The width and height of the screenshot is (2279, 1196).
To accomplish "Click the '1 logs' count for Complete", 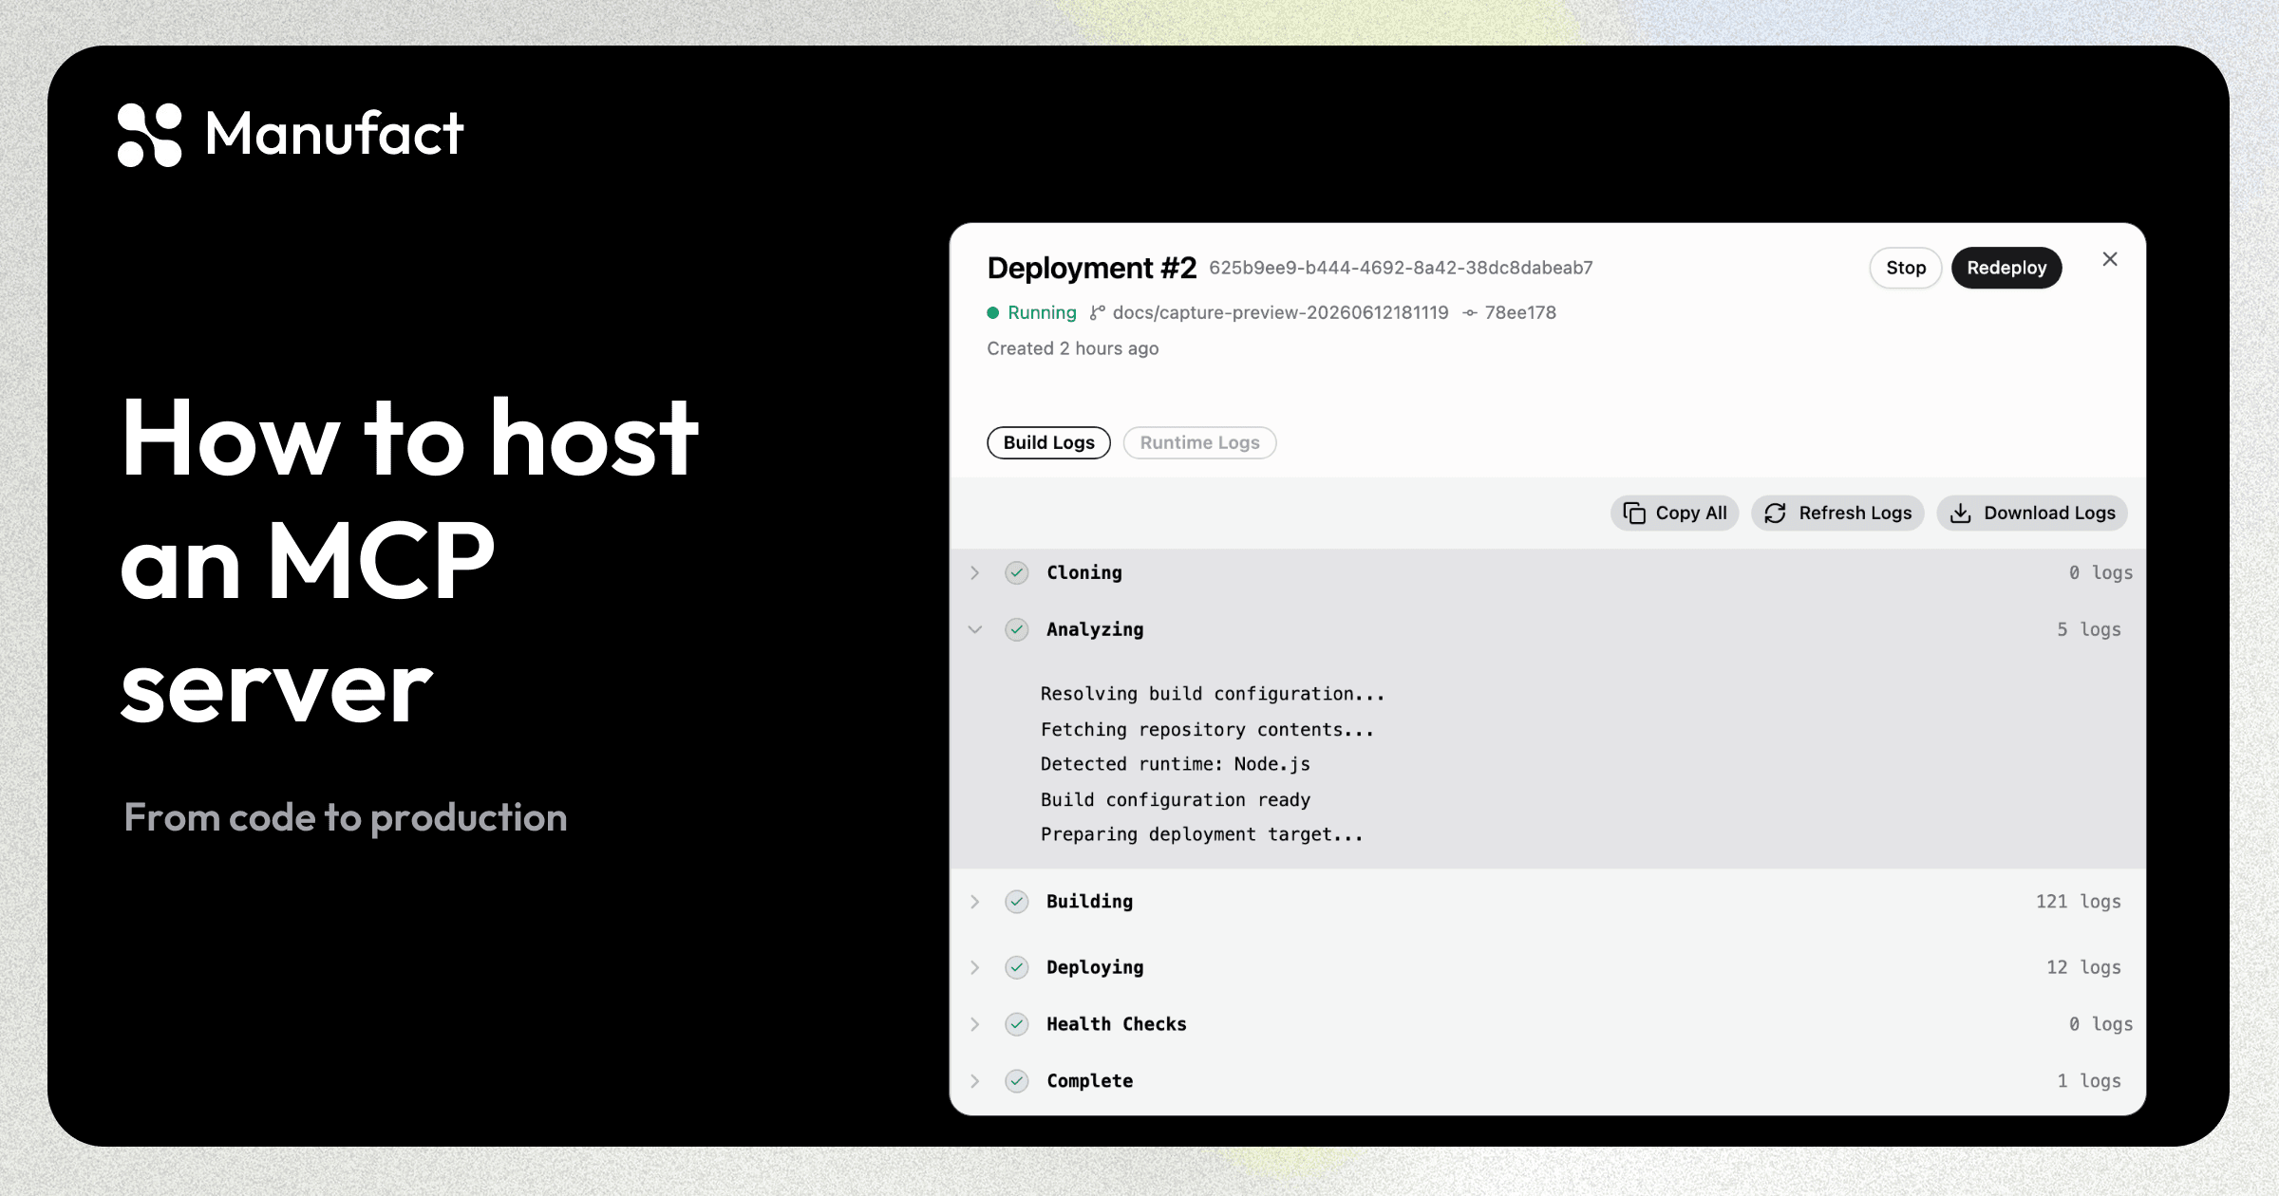I will coord(2089,1081).
